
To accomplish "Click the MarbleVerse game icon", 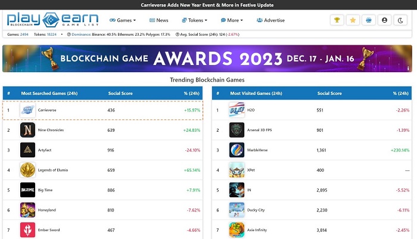I will [x=236, y=150].
